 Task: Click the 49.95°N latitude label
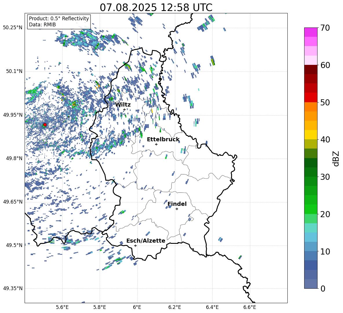(13, 115)
